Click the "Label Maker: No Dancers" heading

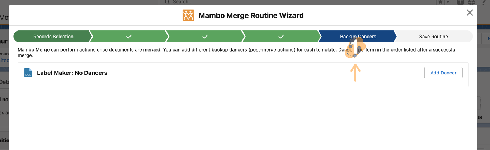[x=72, y=73]
